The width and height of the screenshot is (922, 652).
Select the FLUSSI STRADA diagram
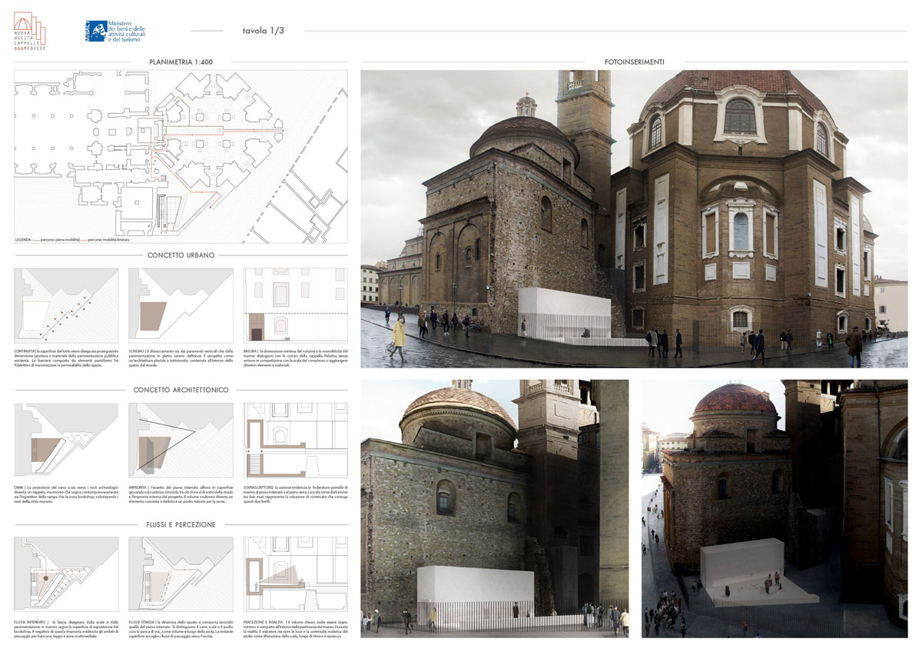[x=181, y=574]
